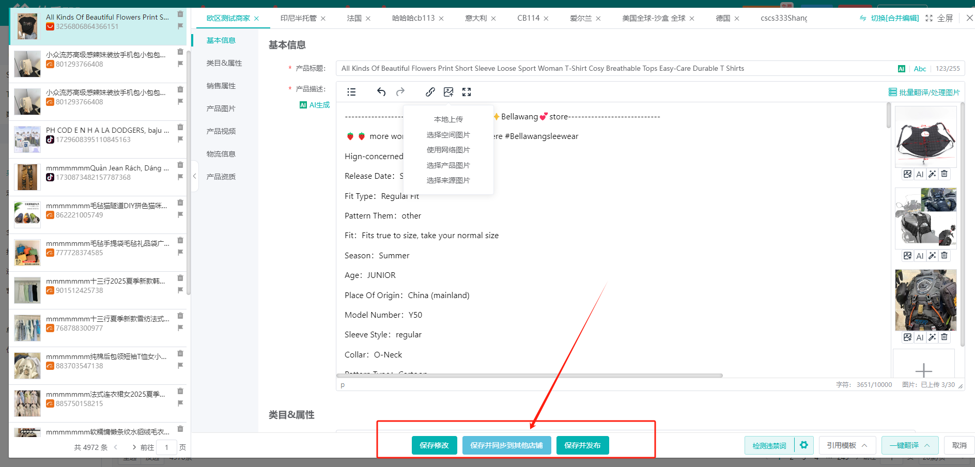Click the insert image icon in editor toolbar
975x467 pixels.
(448, 92)
